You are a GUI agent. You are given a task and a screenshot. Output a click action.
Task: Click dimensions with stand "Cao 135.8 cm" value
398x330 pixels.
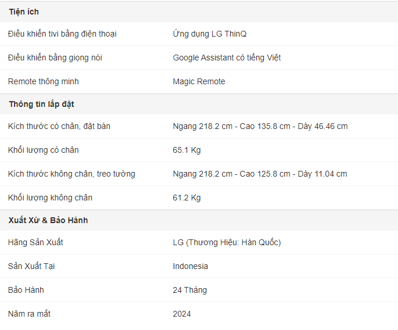click(x=265, y=126)
